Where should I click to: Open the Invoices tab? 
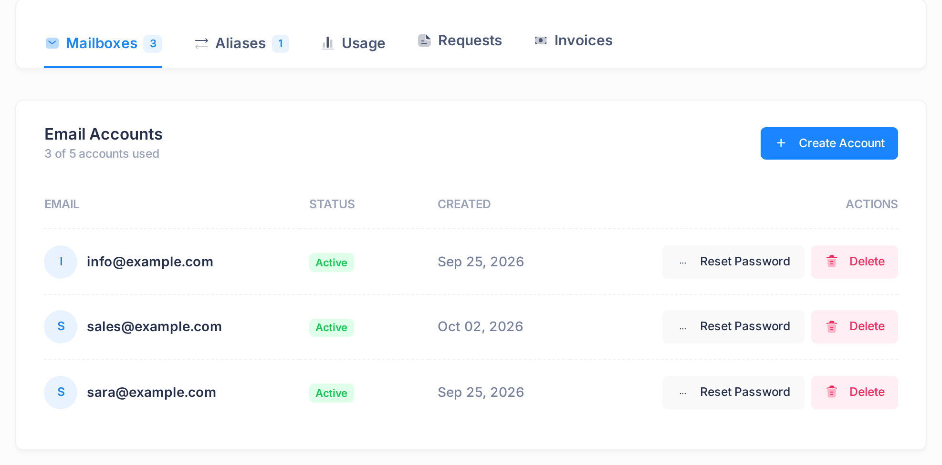click(573, 40)
